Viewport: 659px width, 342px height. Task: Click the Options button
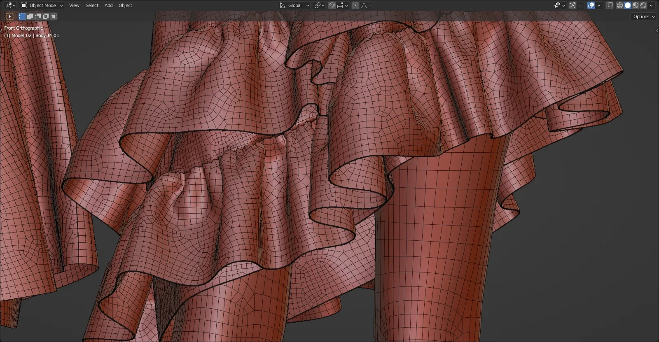click(x=644, y=16)
